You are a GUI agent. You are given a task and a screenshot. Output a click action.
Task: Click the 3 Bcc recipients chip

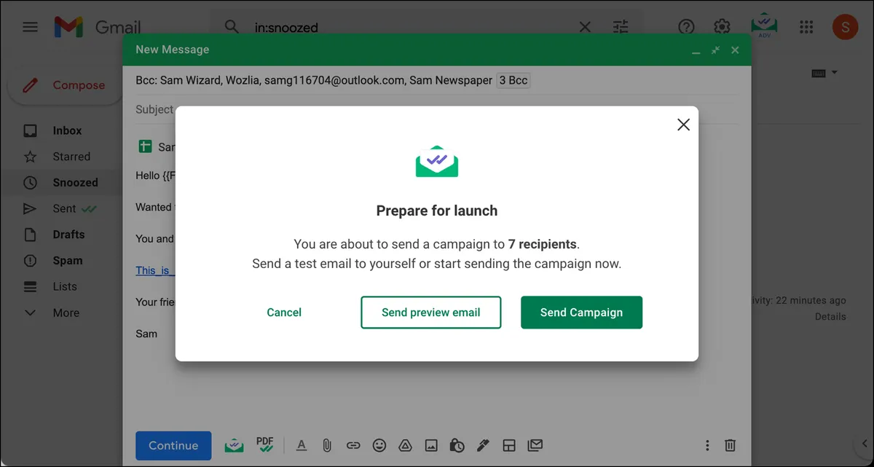tap(513, 80)
